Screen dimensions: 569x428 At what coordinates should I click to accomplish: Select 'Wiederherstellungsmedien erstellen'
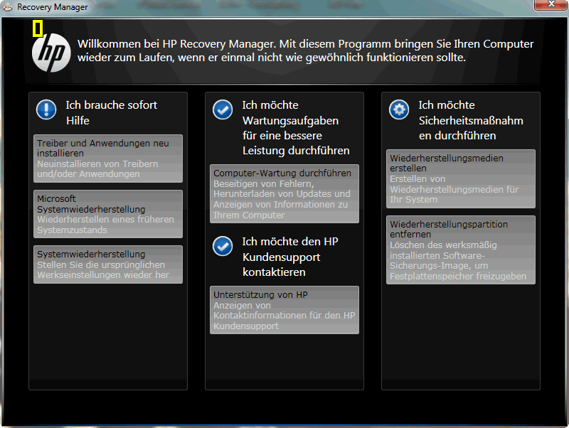pos(461,179)
